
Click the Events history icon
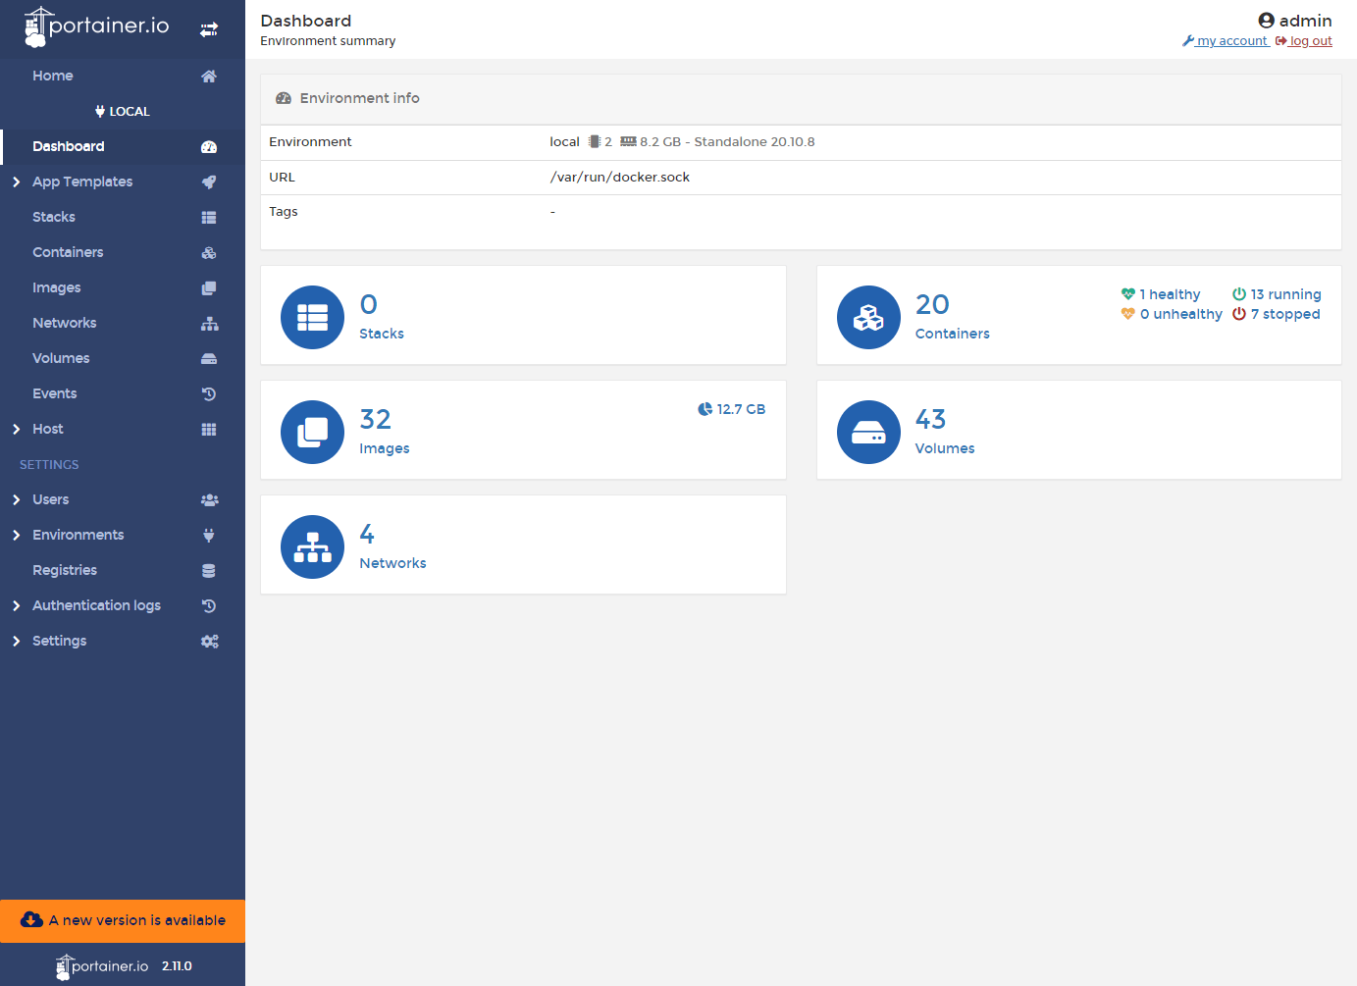point(209,393)
